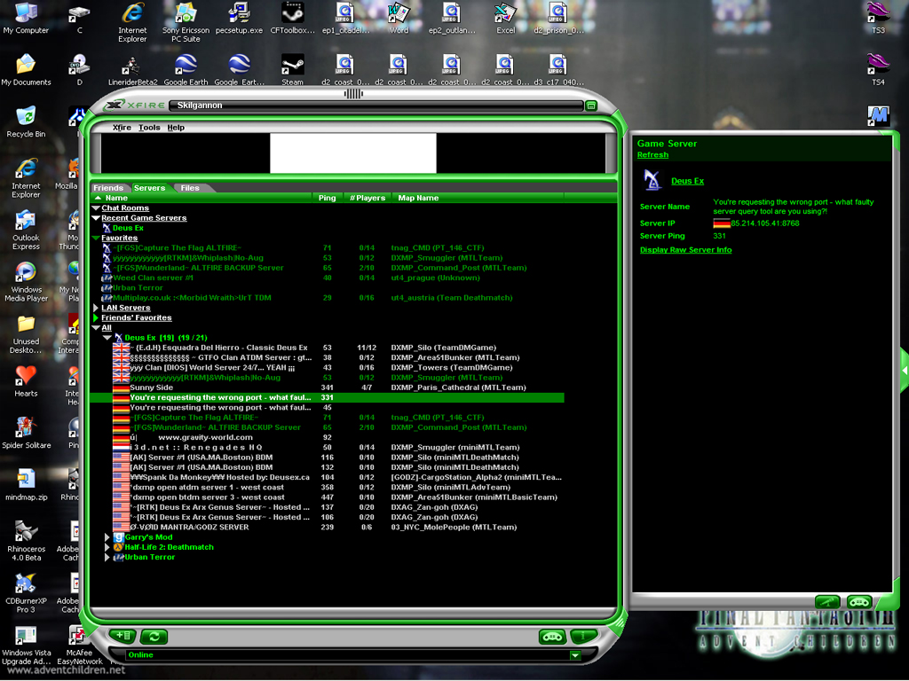Open the Help menu
This screenshot has width=909, height=681.
[x=176, y=128]
